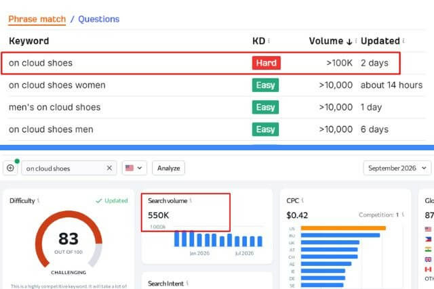
Task: Open the country flag dropdown
Action: [x=134, y=168]
